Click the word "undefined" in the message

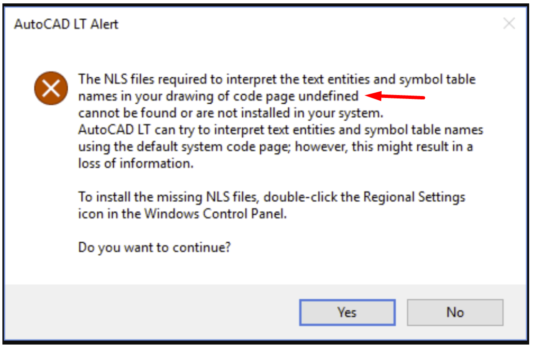coord(328,96)
